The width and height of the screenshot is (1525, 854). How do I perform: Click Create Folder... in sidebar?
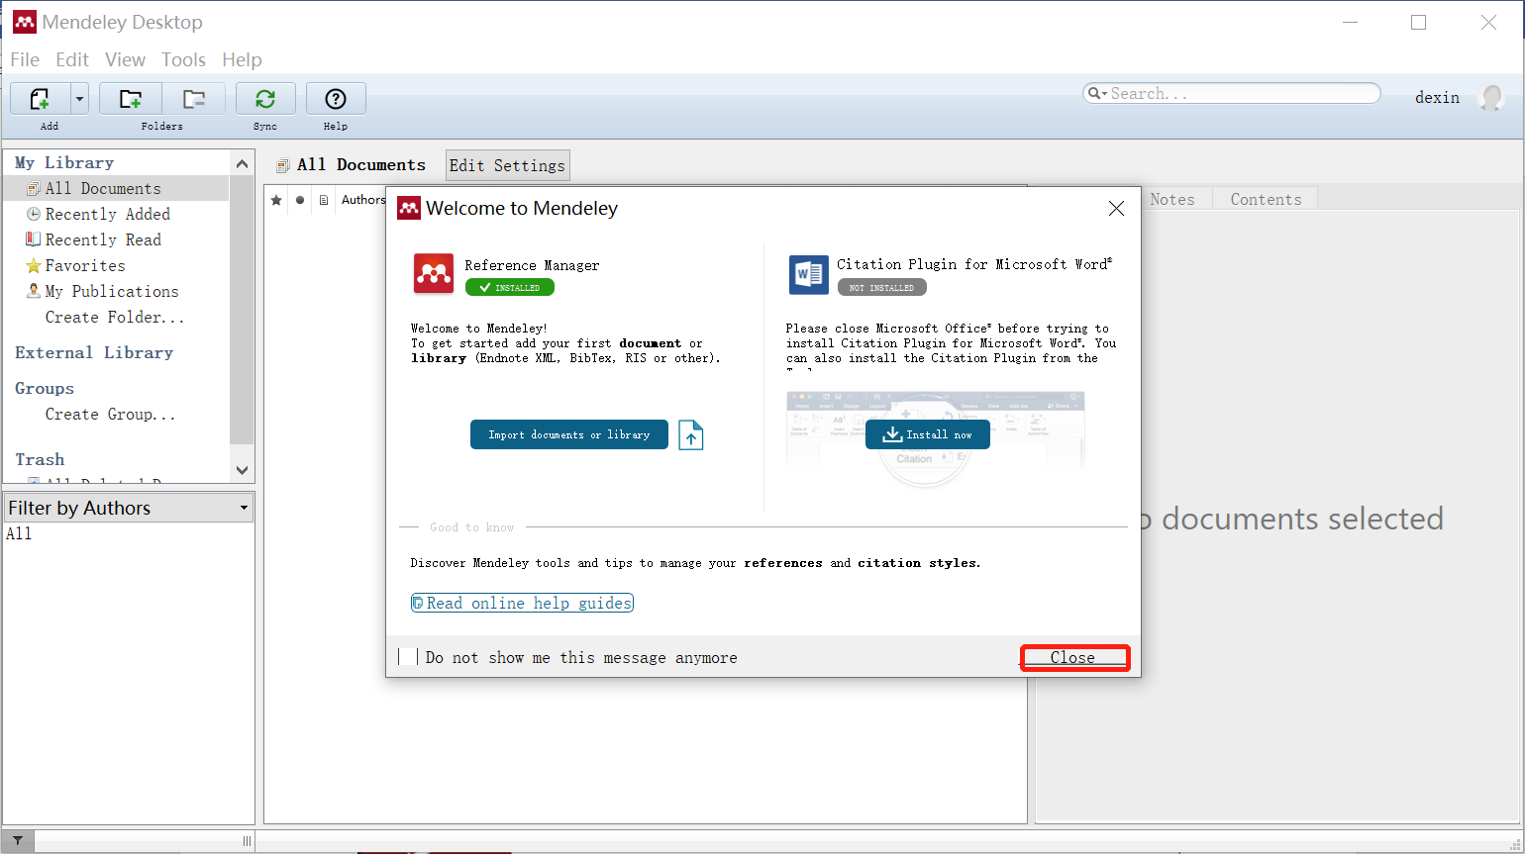point(115,317)
